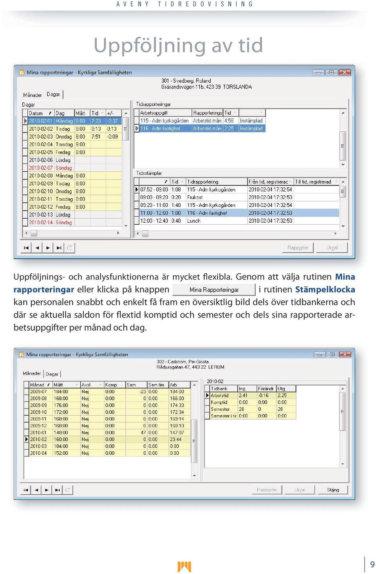Click down arrow of the month list scrollbar
Screen dimensions: 376x574
[x=194, y=475]
